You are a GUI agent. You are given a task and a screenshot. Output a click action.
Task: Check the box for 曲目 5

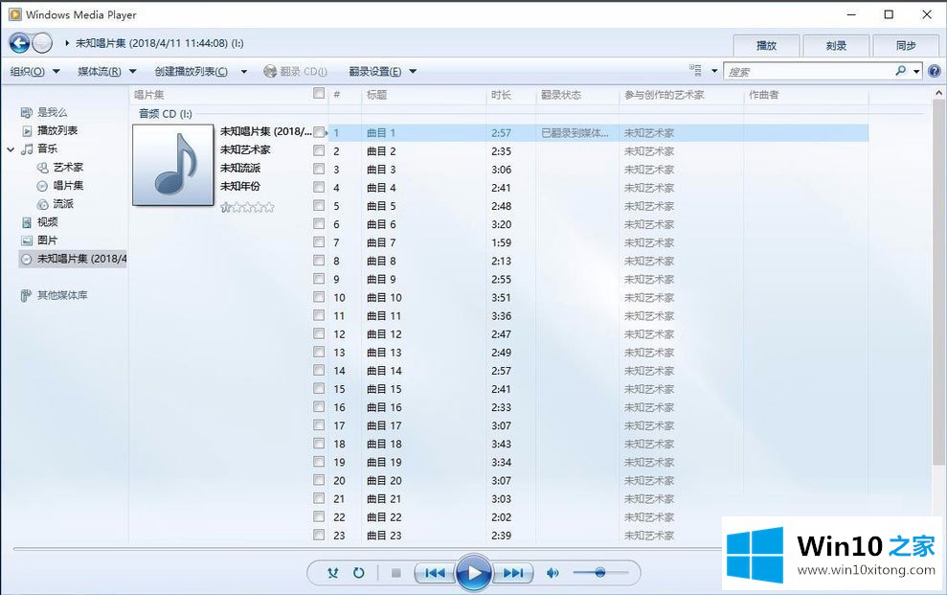coord(319,205)
